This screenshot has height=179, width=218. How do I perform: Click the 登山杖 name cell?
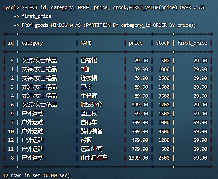pos(89,114)
